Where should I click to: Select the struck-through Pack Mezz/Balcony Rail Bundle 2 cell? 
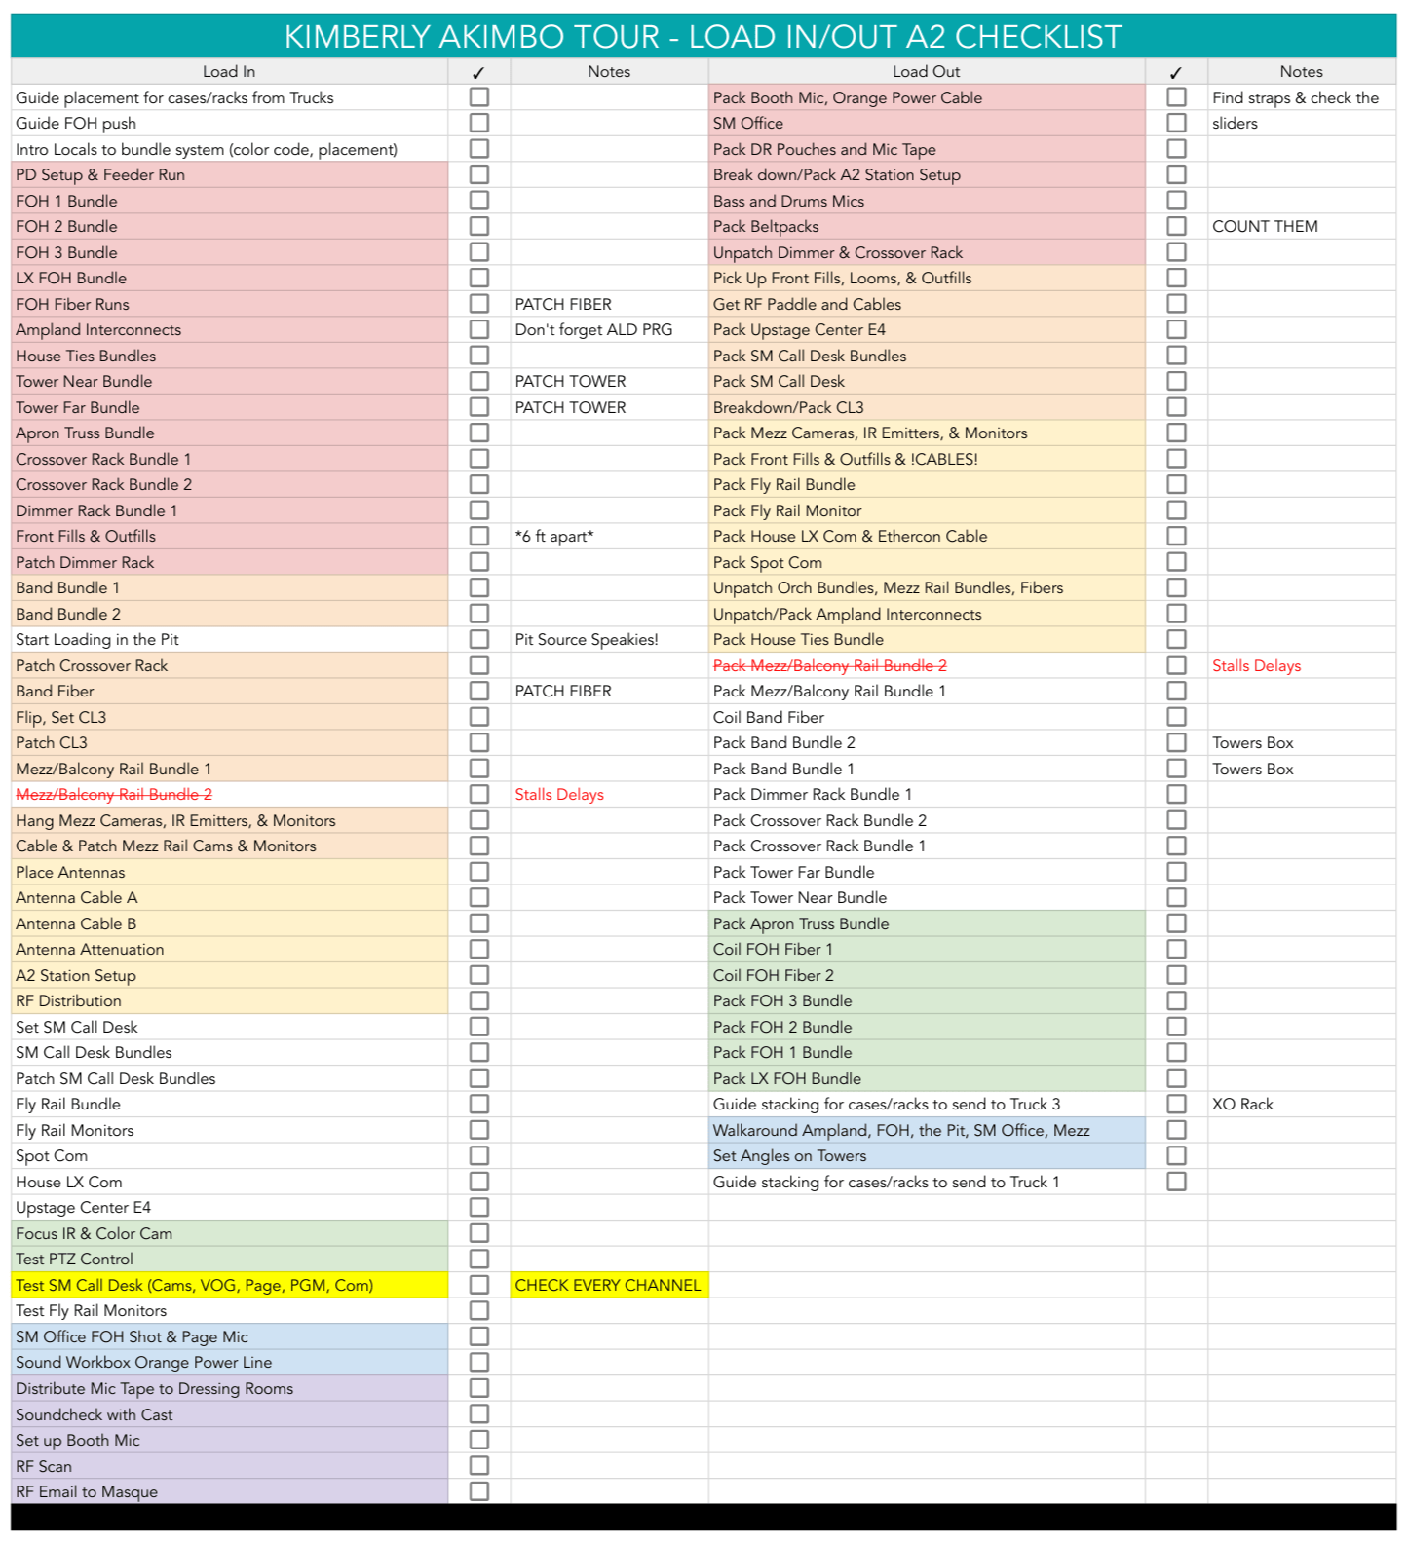(x=927, y=665)
